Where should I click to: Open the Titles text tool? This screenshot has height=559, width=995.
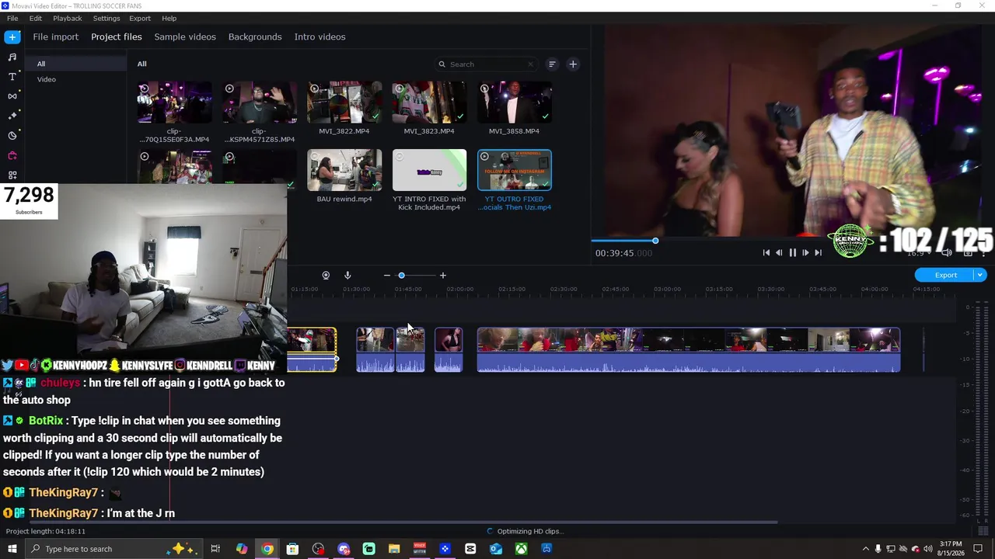12,77
